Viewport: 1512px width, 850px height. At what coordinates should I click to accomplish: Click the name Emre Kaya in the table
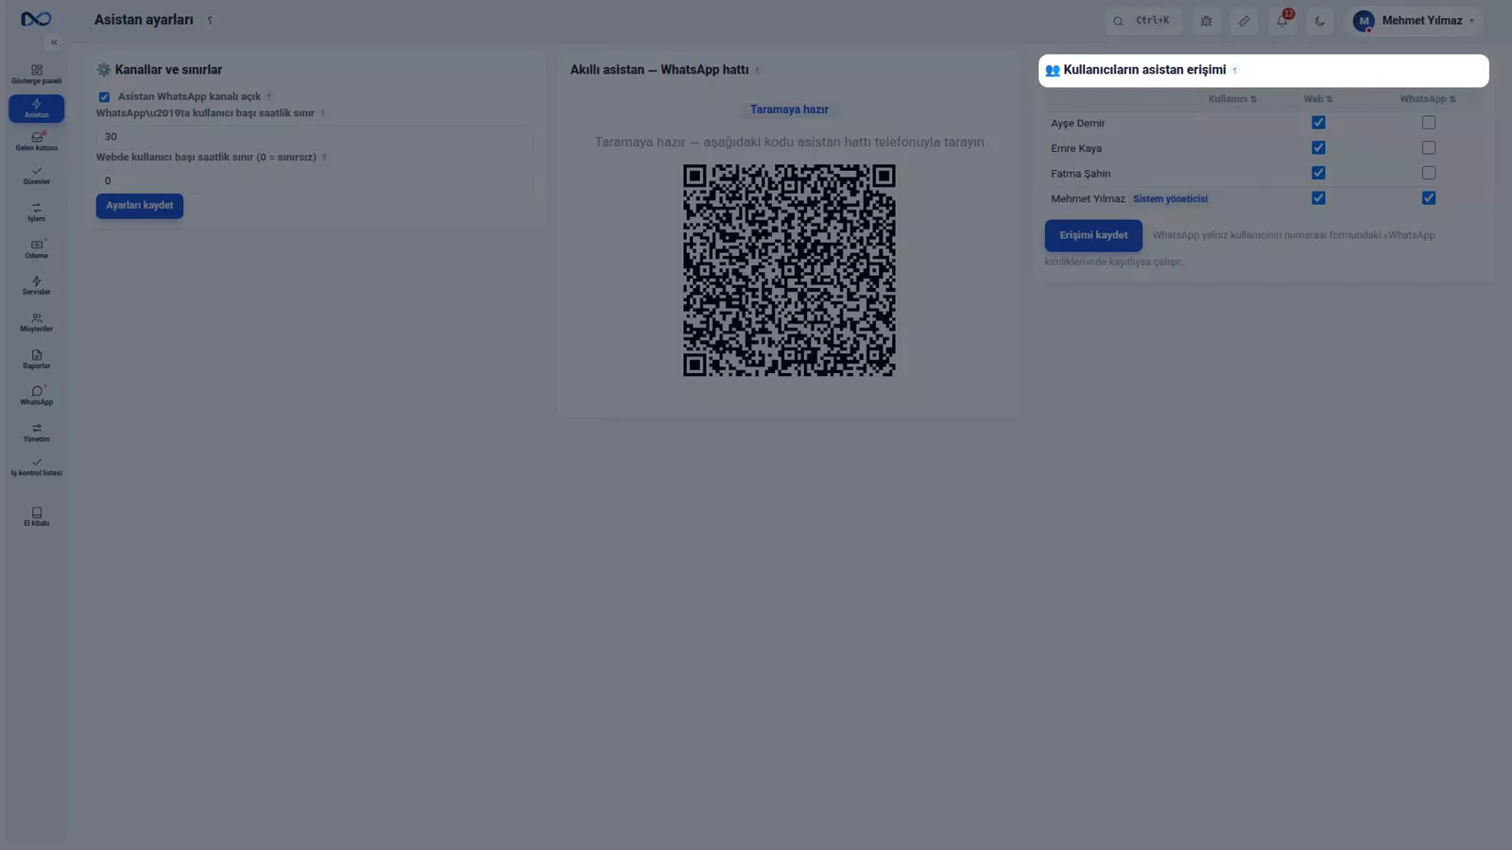(1076, 149)
